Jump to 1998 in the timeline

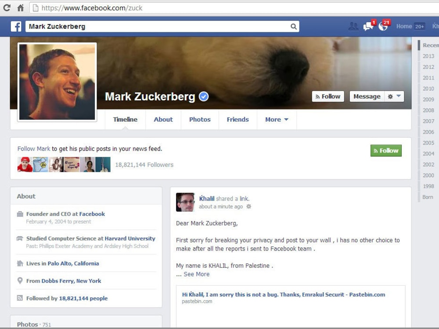(428, 186)
